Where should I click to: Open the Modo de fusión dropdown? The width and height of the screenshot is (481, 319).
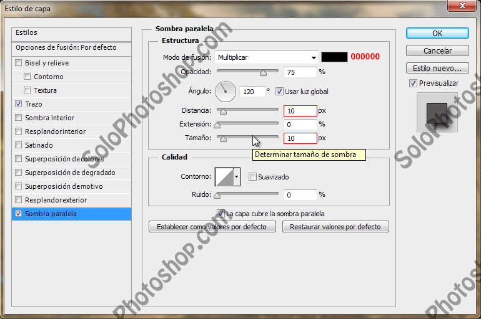coord(266,57)
